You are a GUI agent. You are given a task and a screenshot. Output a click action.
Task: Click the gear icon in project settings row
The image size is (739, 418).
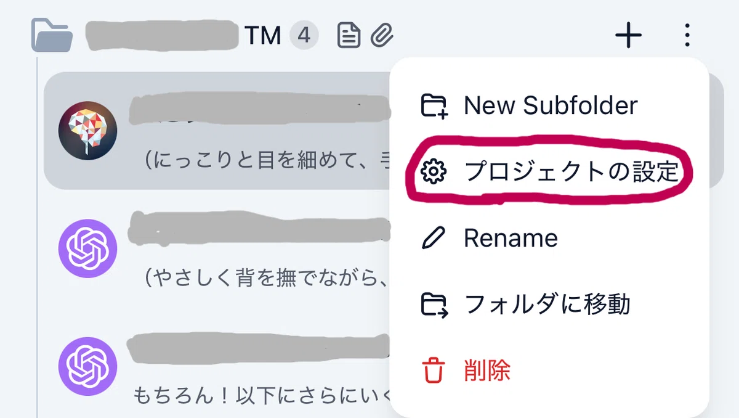pyautogui.click(x=433, y=173)
